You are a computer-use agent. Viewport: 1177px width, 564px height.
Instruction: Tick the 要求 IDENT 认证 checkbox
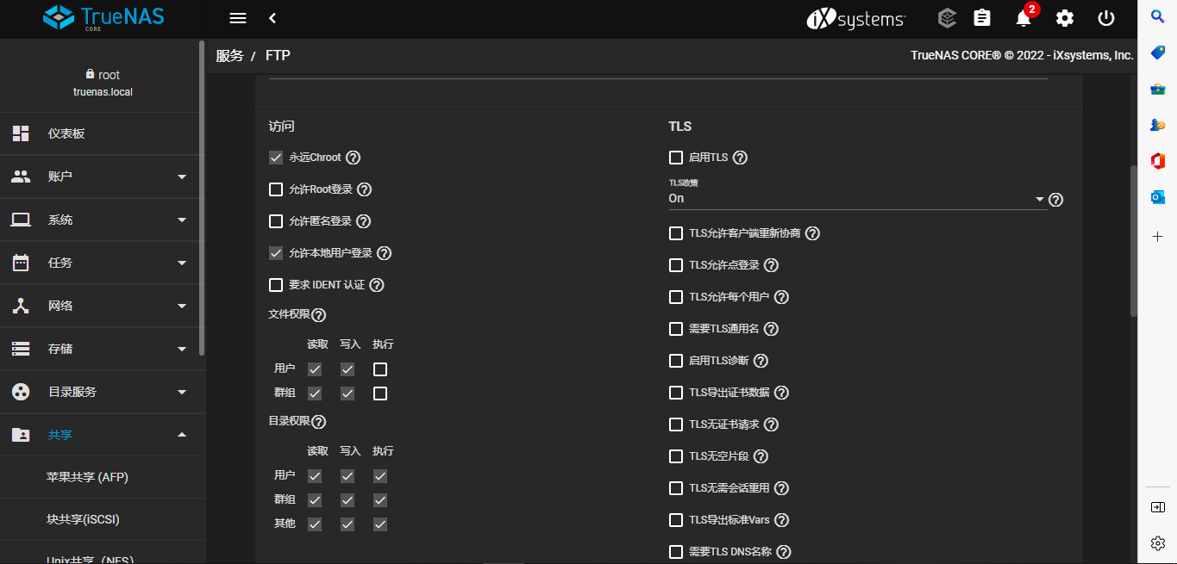pyautogui.click(x=276, y=285)
